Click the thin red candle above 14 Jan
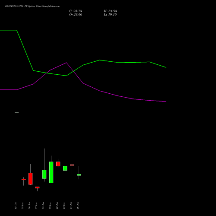 72,165
